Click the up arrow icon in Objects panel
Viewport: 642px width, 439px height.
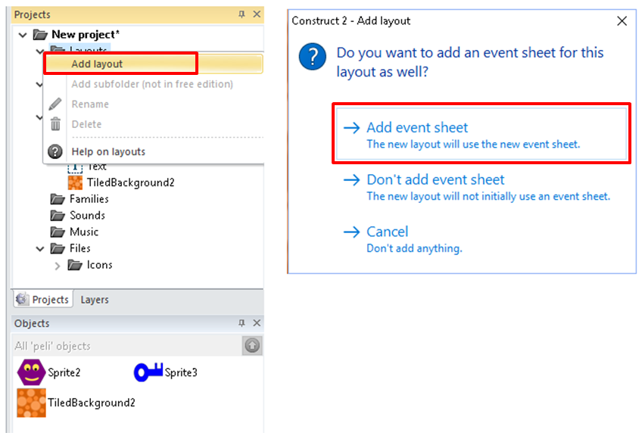tap(252, 346)
